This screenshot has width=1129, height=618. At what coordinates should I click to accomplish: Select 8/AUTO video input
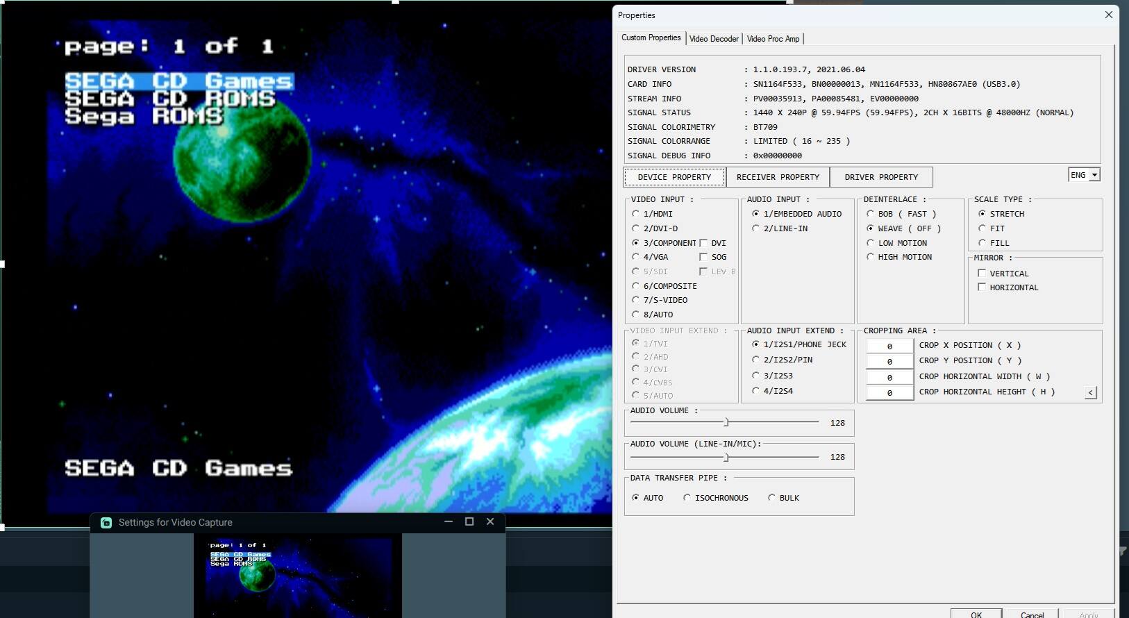tap(652, 315)
